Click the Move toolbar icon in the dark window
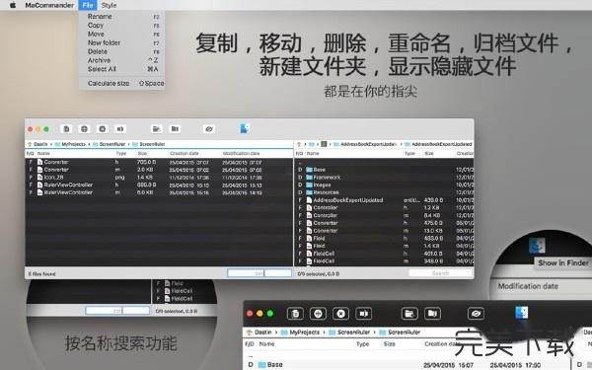Image resolution: width=592 pixels, height=370 pixels. tap(318, 314)
